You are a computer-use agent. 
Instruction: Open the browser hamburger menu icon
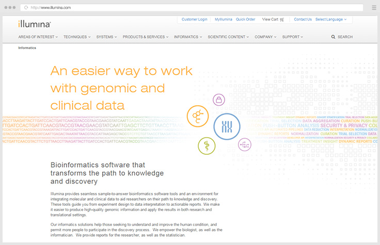(373, 8)
